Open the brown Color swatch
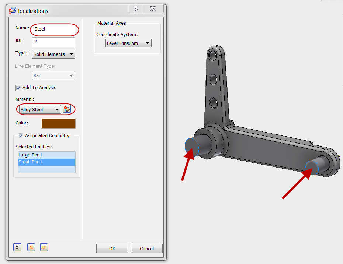This screenshot has height=264, width=343. pos(58,123)
